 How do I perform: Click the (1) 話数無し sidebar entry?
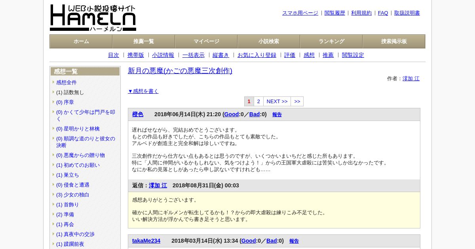[x=70, y=92]
